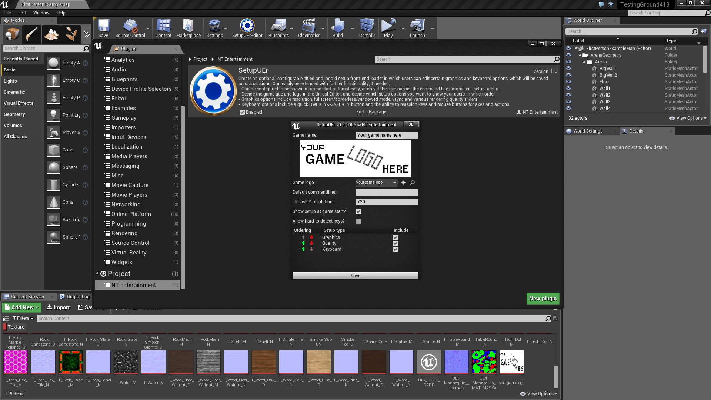Launch the SetupUErEditor toolbar icon
711x400 pixels.
coord(247,28)
